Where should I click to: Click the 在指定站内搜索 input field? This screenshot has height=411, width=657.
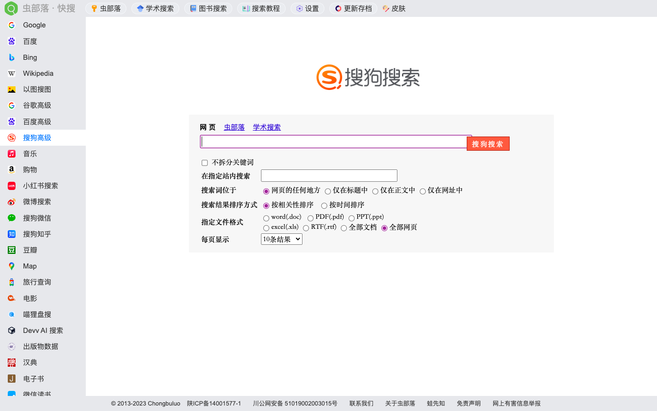tap(328, 175)
